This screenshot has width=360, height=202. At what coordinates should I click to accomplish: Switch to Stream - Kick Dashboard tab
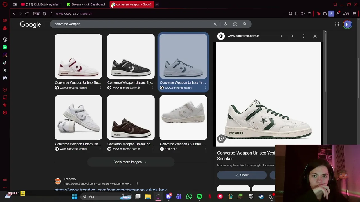[x=86, y=4]
